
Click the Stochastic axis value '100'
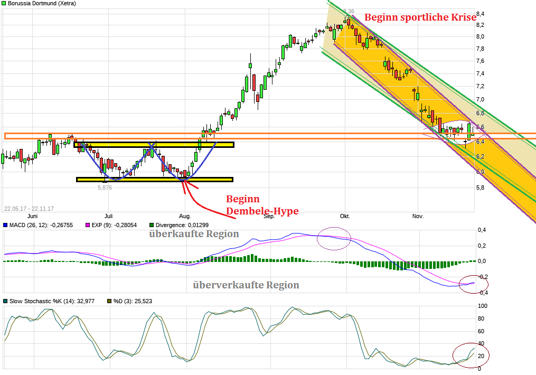[x=482, y=306]
